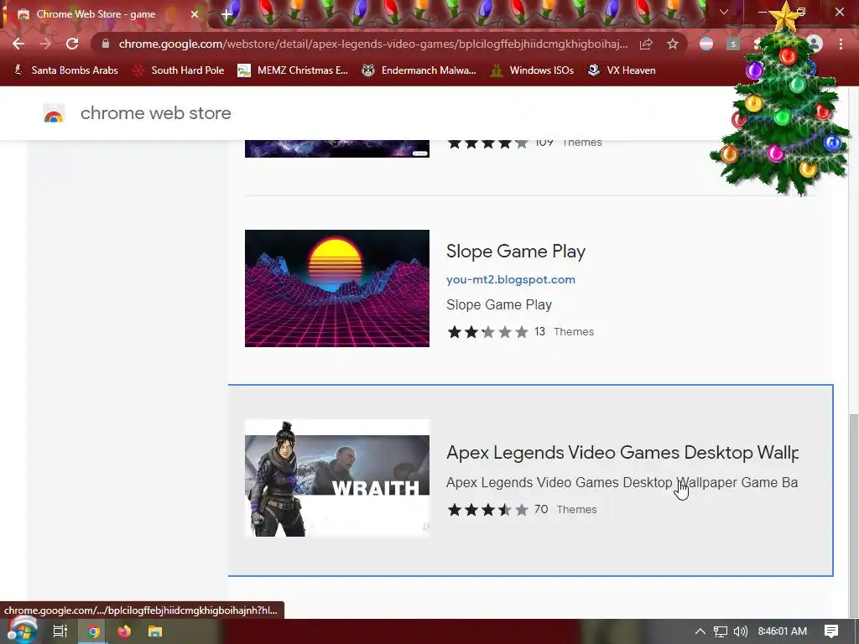
Task: Show hidden system tray icons
Action: (x=700, y=631)
